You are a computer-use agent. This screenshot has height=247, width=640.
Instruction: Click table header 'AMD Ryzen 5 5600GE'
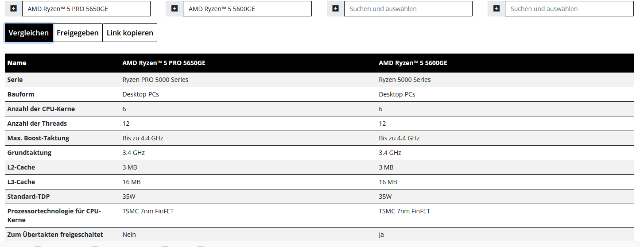coord(413,63)
